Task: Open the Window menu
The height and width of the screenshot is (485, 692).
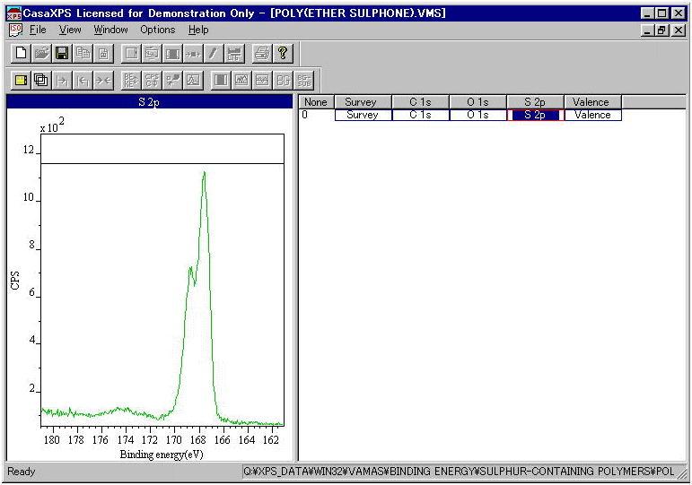Action: point(110,30)
